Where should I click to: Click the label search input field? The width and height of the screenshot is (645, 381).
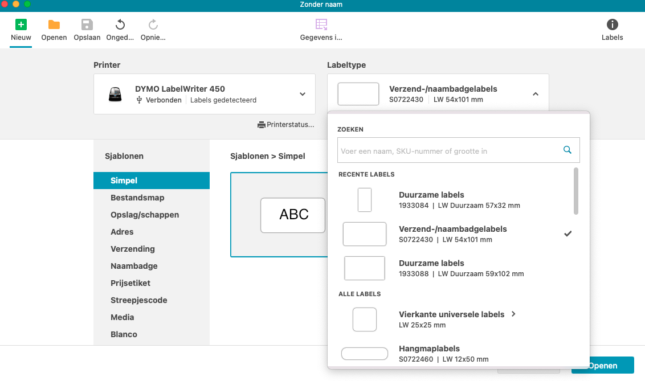click(447, 151)
